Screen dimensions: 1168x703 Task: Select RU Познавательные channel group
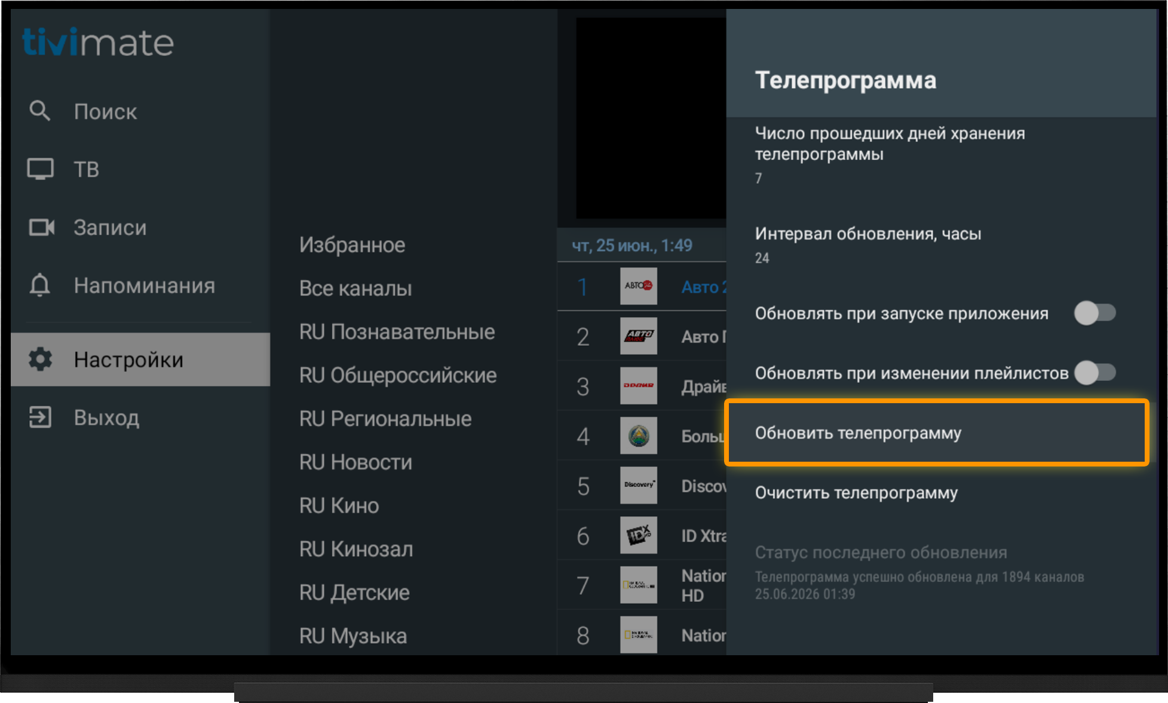click(397, 331)
